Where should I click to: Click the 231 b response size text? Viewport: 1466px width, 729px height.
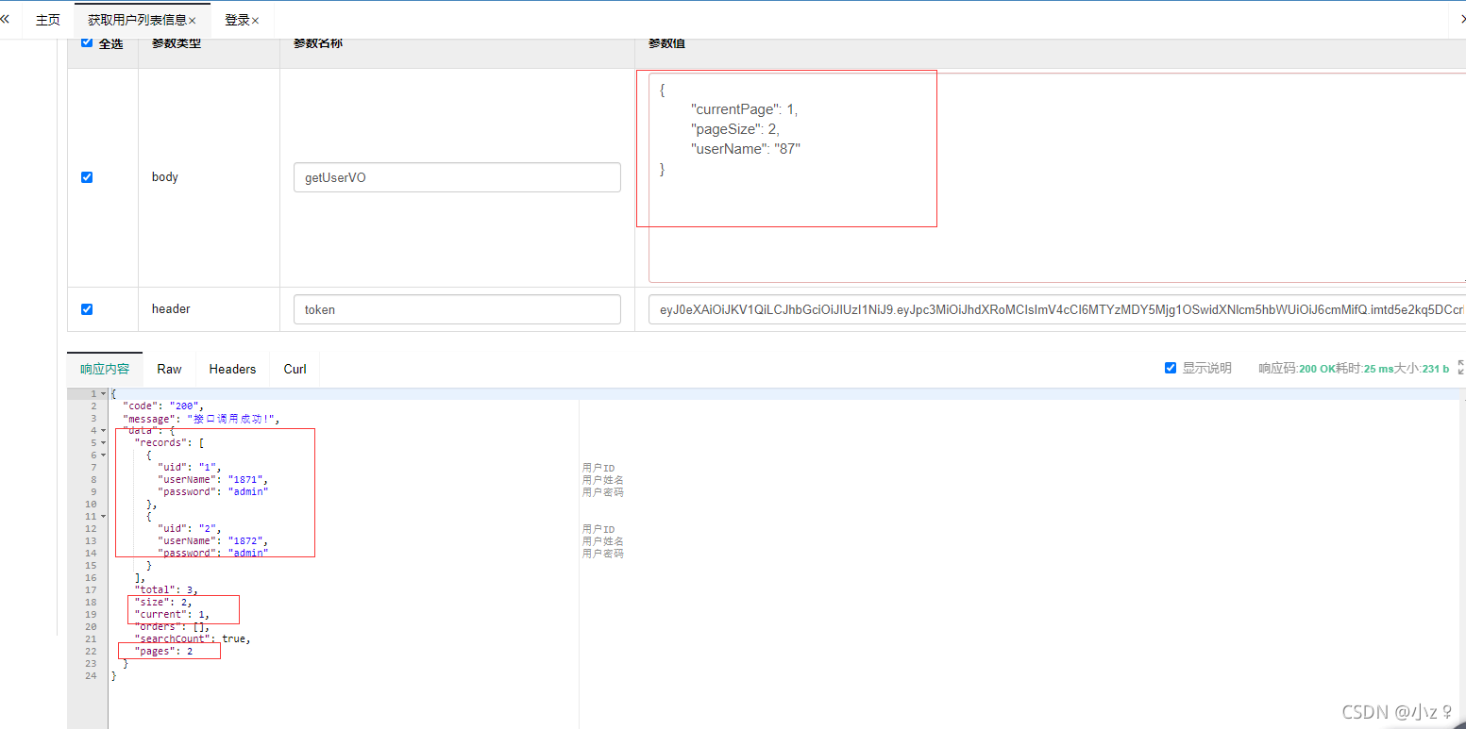tap(1435, 369)
